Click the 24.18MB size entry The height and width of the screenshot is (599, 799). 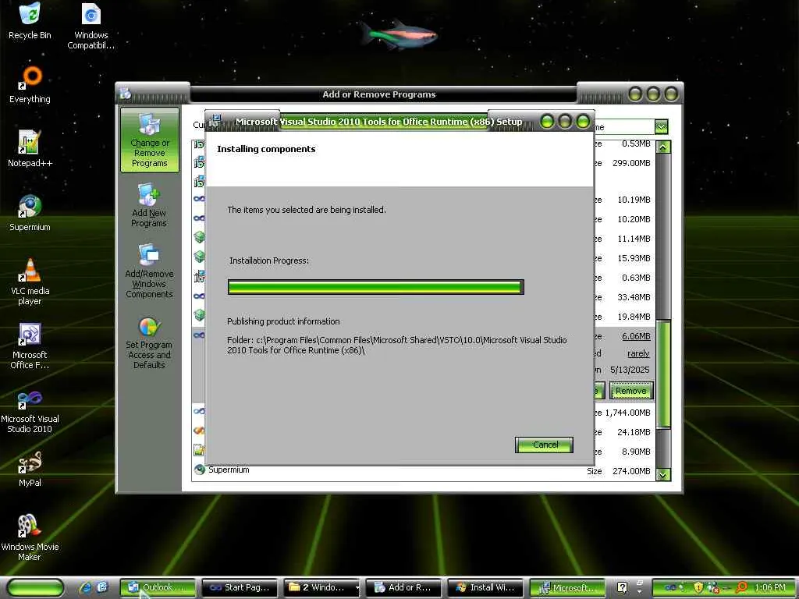click(634, 432)
